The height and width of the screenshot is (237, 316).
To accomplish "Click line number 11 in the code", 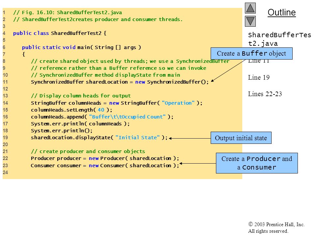I will pos(5,82).
